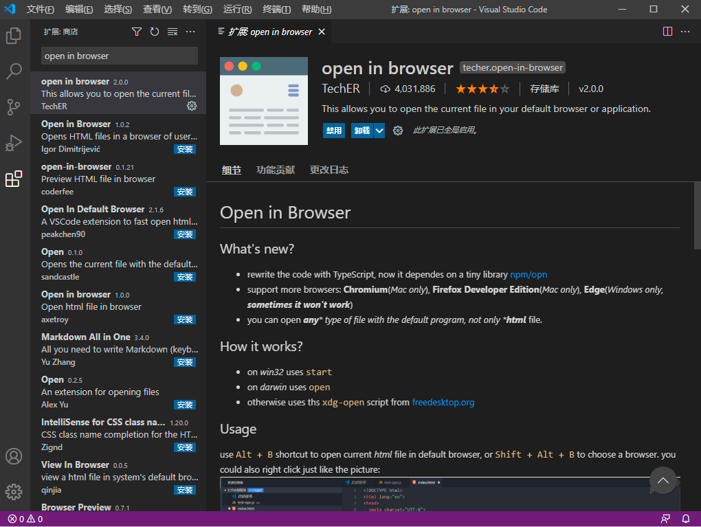
Task: Open the manage gear beside uninstall button
Action: [398, 131]
